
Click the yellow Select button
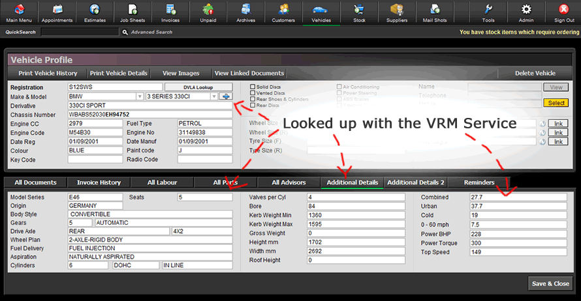(556, 103)
